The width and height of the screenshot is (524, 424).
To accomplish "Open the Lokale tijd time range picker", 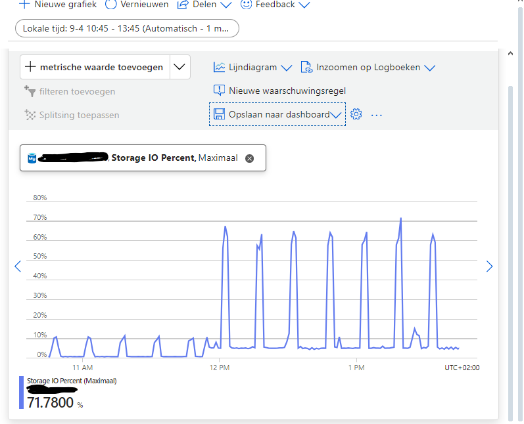I will coord(127,28).
